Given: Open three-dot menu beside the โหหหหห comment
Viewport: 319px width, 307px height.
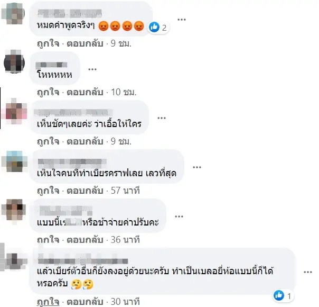Looking at the screenshot, I should click(92, 69).
